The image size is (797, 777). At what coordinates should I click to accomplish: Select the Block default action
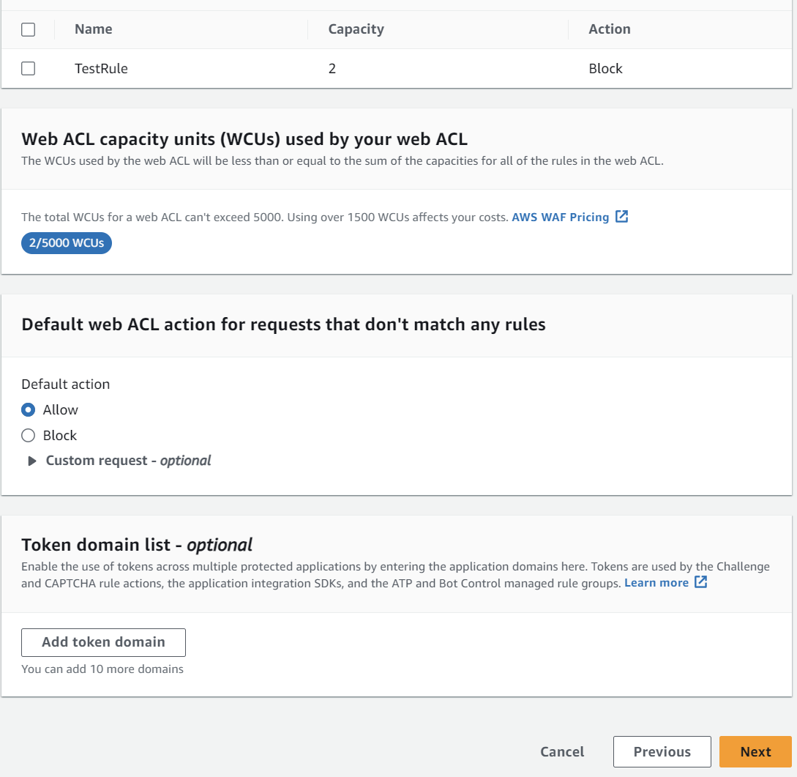[x=26, y=435]
